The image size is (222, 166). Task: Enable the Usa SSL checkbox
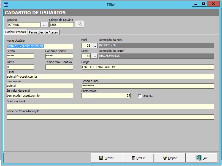[140, 96]
